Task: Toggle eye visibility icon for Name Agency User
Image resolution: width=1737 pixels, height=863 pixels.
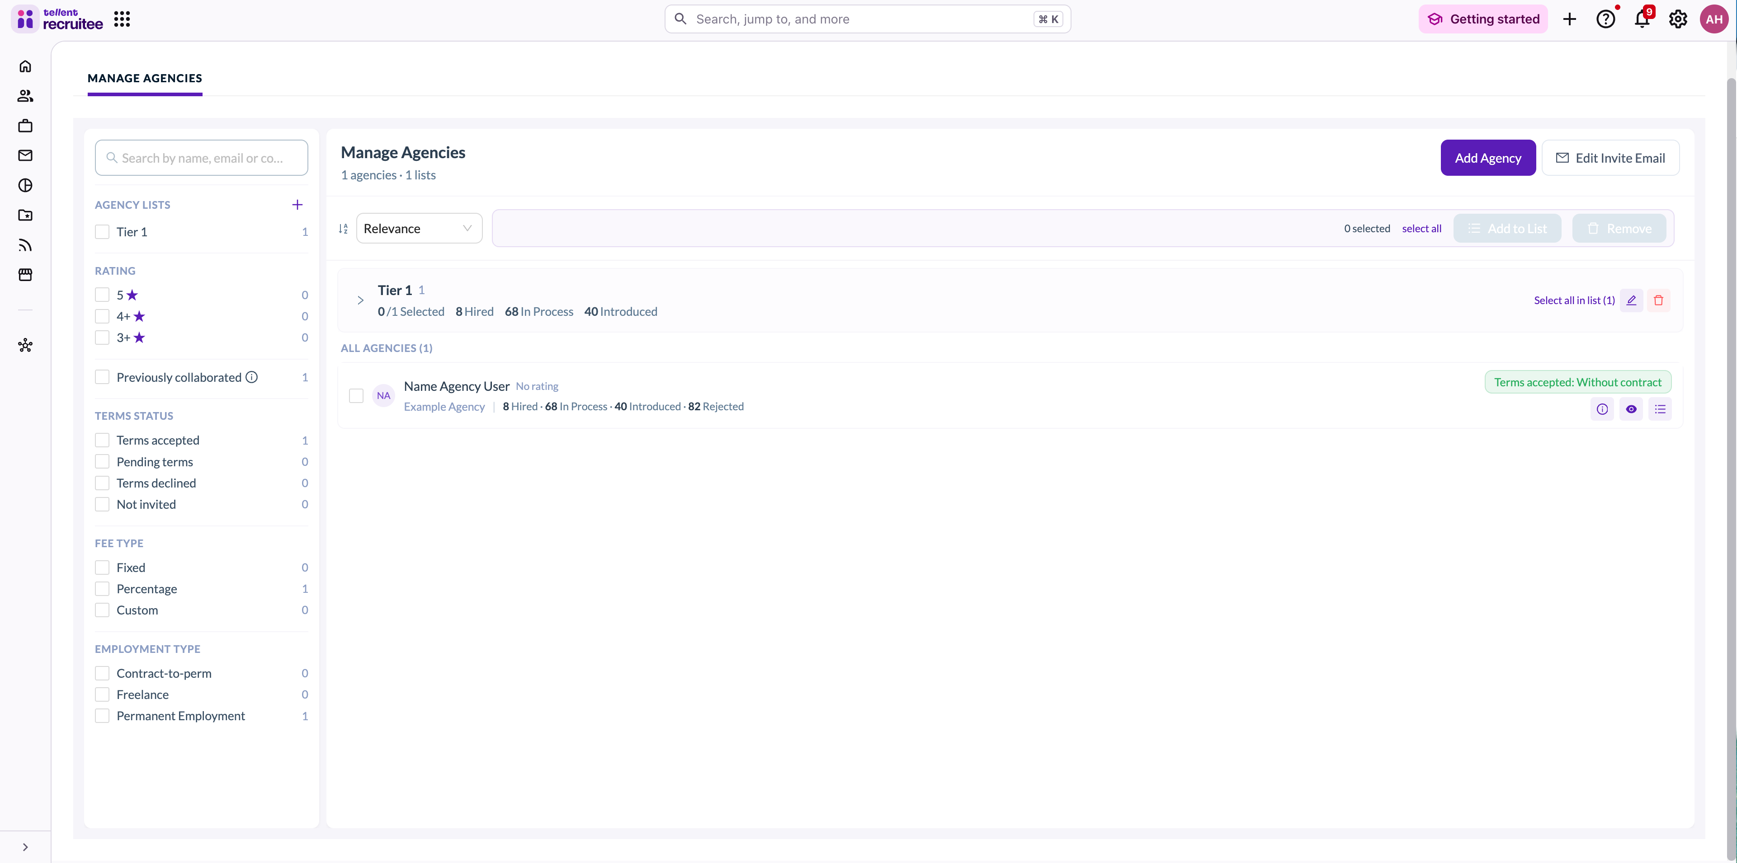Action: tap(1631, 409)
